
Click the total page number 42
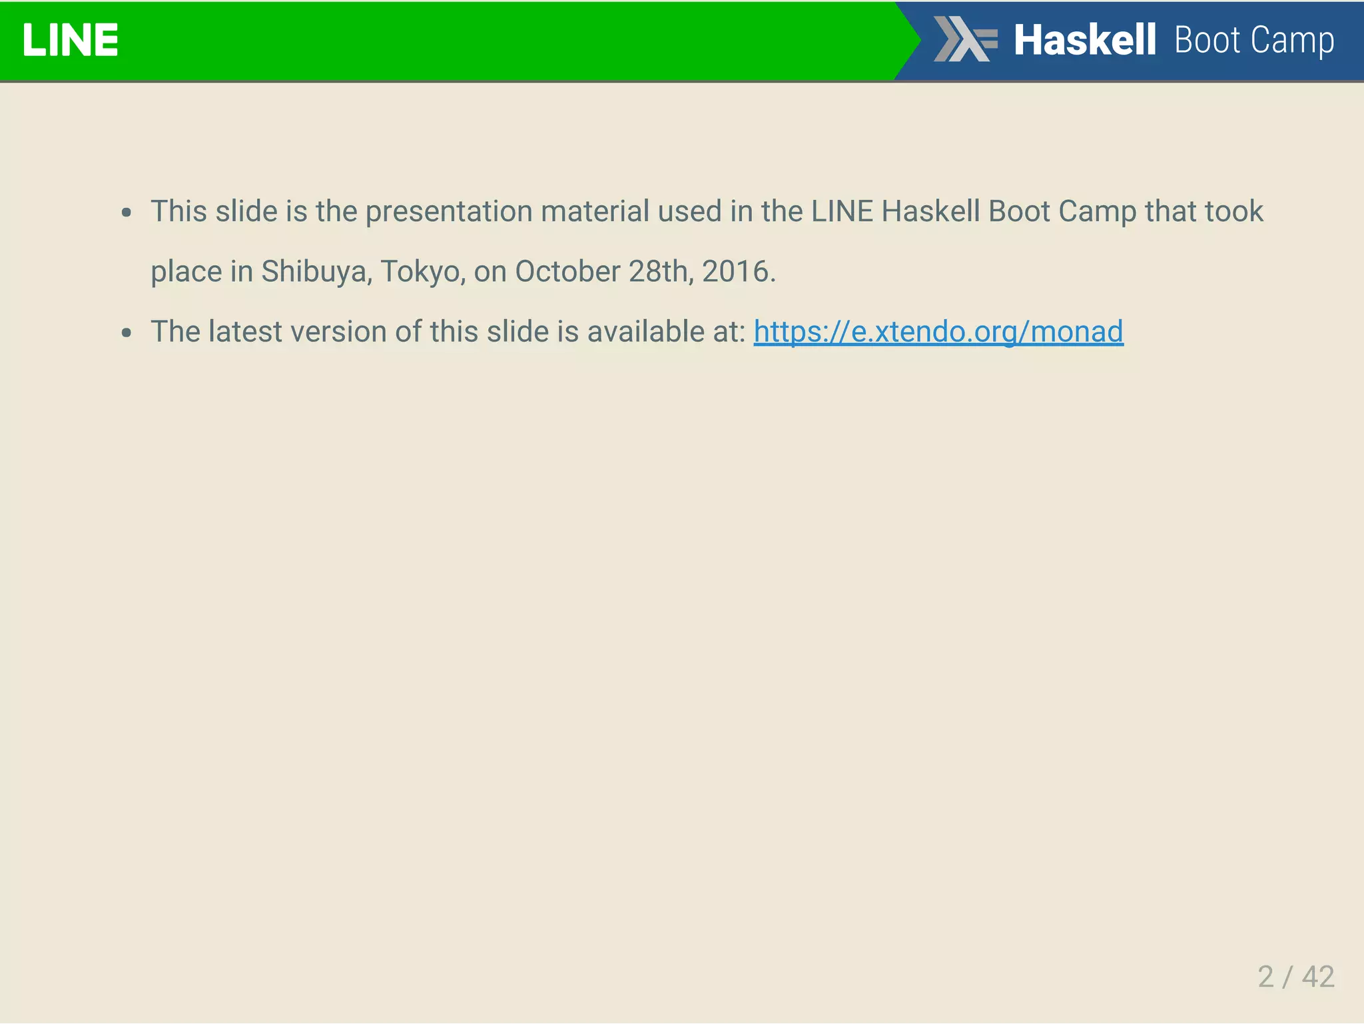(1318, 977)
